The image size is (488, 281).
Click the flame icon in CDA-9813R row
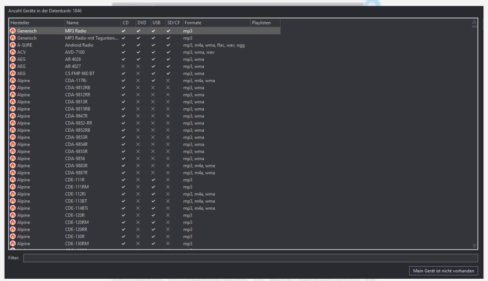[13, 102]
